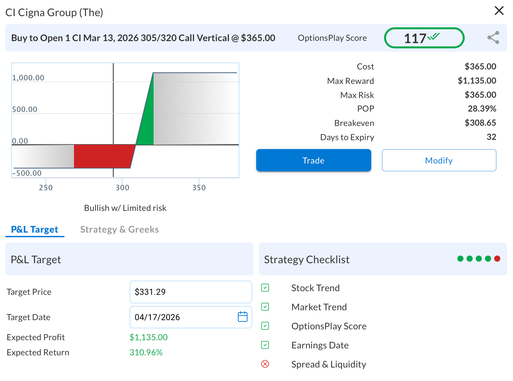Toggle the Earnings Date checklist checkbox
513x381 pixels.
tap(265, 345)
